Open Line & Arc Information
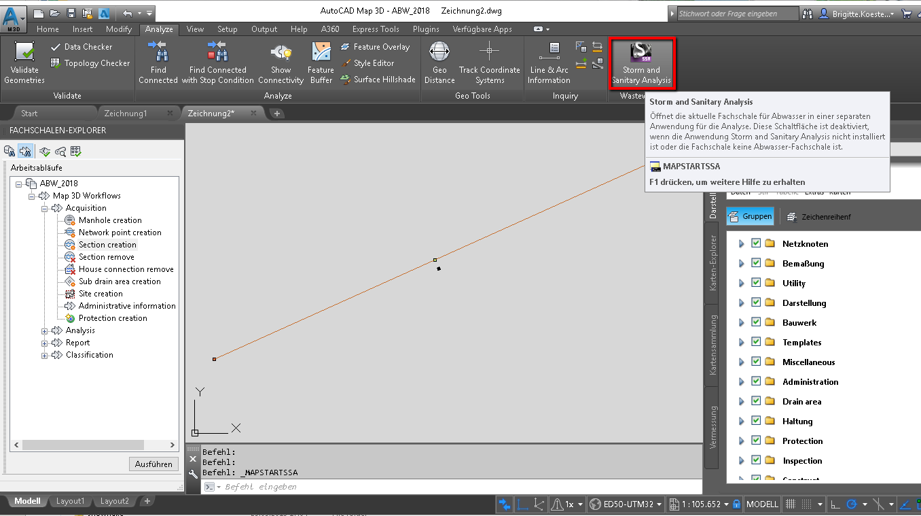The image size is (921, 516). [x=549, y=63]
